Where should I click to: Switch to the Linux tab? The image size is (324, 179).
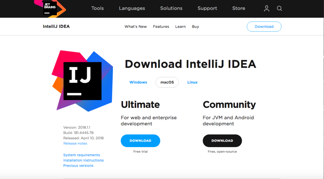point(192,82)
